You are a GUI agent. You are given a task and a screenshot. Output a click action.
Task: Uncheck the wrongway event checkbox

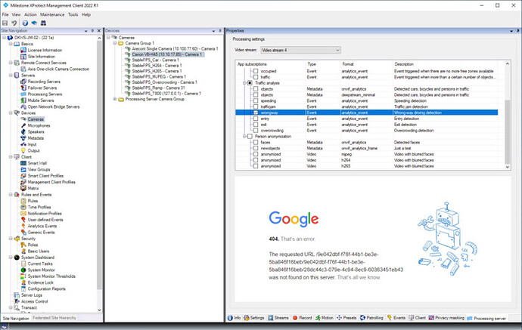[254, 113]
